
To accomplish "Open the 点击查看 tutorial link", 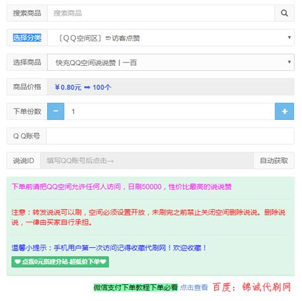I will coord(194,288).
